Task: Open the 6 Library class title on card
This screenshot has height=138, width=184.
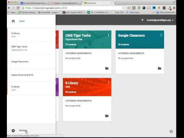Action: (72, 83)
